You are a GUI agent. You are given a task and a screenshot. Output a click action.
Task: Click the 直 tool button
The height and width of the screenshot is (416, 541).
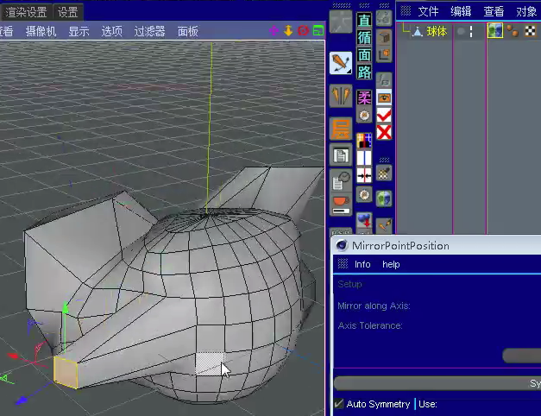(364, 21)
